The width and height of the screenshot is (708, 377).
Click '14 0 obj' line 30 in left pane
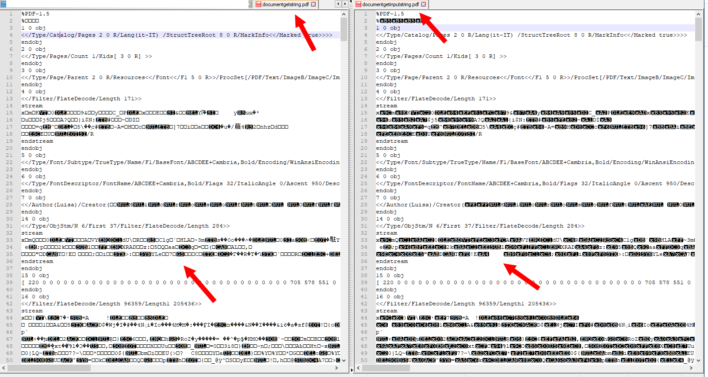point(35,219)
